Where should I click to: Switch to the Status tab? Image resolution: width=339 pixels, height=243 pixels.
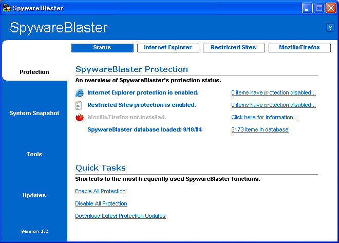coord(102,48)
